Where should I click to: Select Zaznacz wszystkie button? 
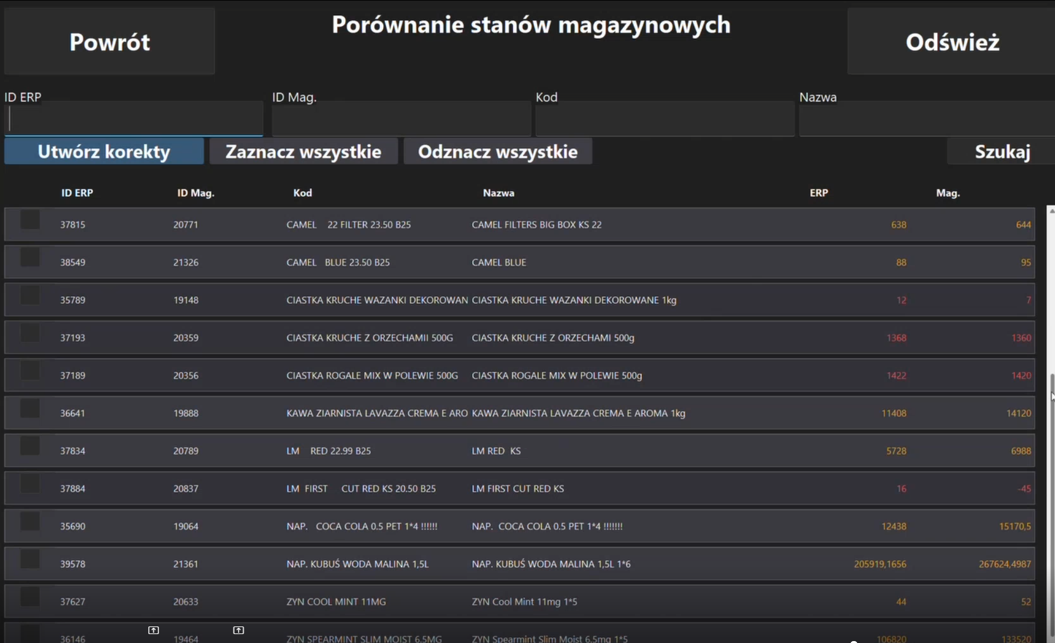(x=304, y=151)
